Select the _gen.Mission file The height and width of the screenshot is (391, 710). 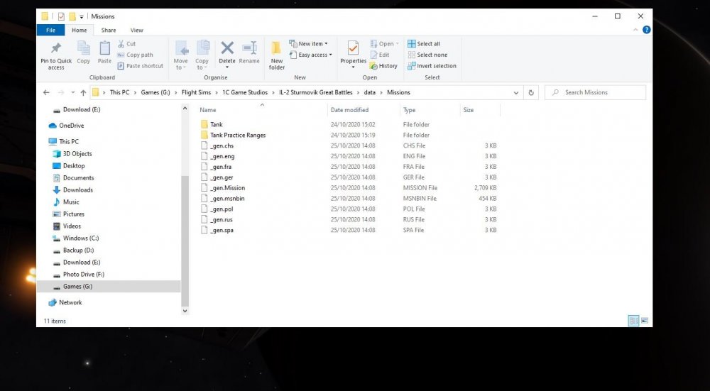(x=227, y=188)
